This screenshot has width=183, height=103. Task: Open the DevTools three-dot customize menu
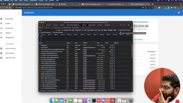click(131, 25)
